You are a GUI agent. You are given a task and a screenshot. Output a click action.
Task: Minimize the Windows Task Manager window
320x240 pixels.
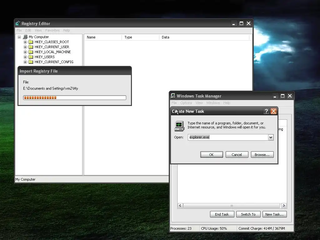click(275, 96)
